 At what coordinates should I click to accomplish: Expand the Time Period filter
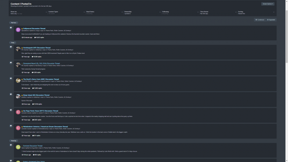(218, 13)
